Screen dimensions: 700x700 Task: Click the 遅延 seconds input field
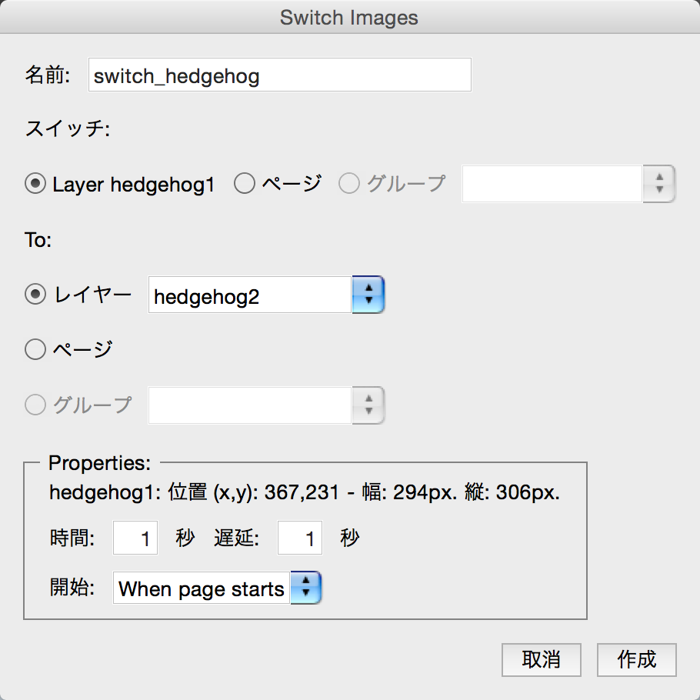(300, 538)
